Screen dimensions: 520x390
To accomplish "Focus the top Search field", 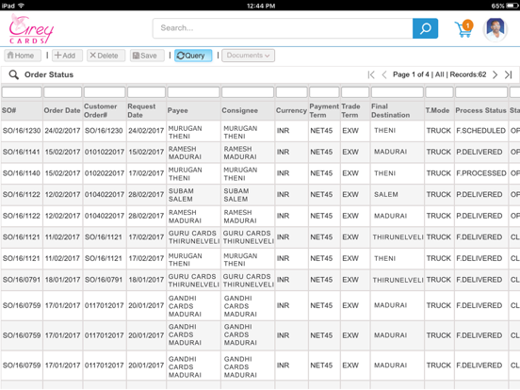I will [x=283, y=28].
